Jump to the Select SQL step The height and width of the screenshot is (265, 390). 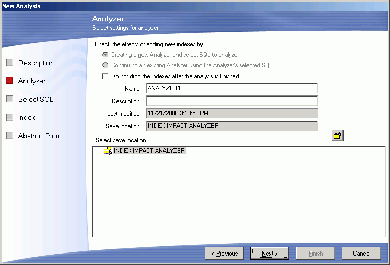(36, 99)
